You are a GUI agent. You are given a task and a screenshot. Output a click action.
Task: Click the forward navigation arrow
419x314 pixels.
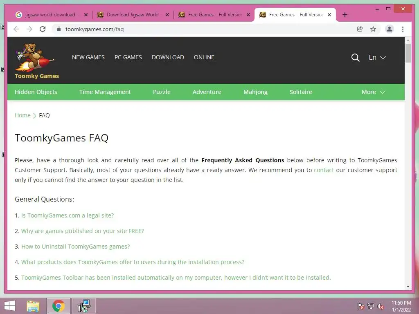(x=29, y=29)
